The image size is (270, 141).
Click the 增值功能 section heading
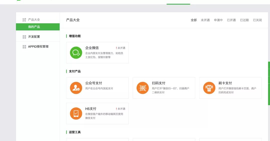[75, 36]
